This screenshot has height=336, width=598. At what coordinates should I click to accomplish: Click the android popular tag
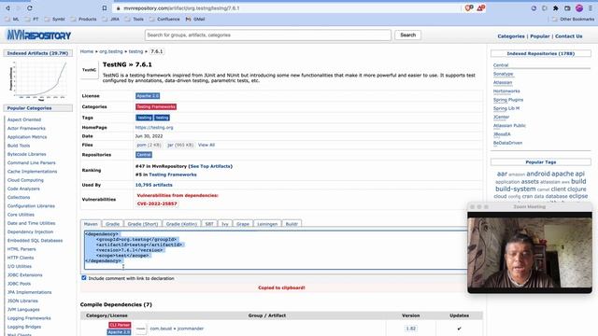[538, 174]
